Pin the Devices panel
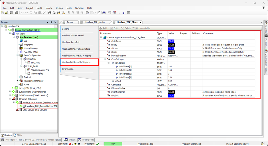Screen dimensions: 268x146 point(51,22)
